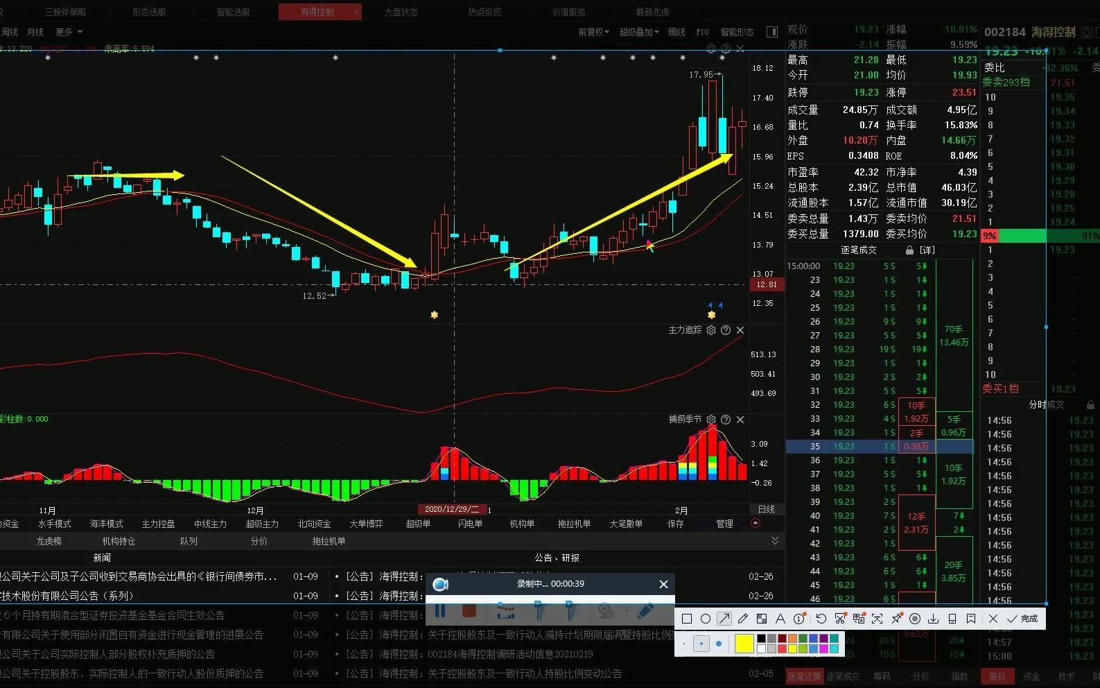Select the large pen size dot
The width and height of the screenshot is (1100, 688).
(719, 644)
